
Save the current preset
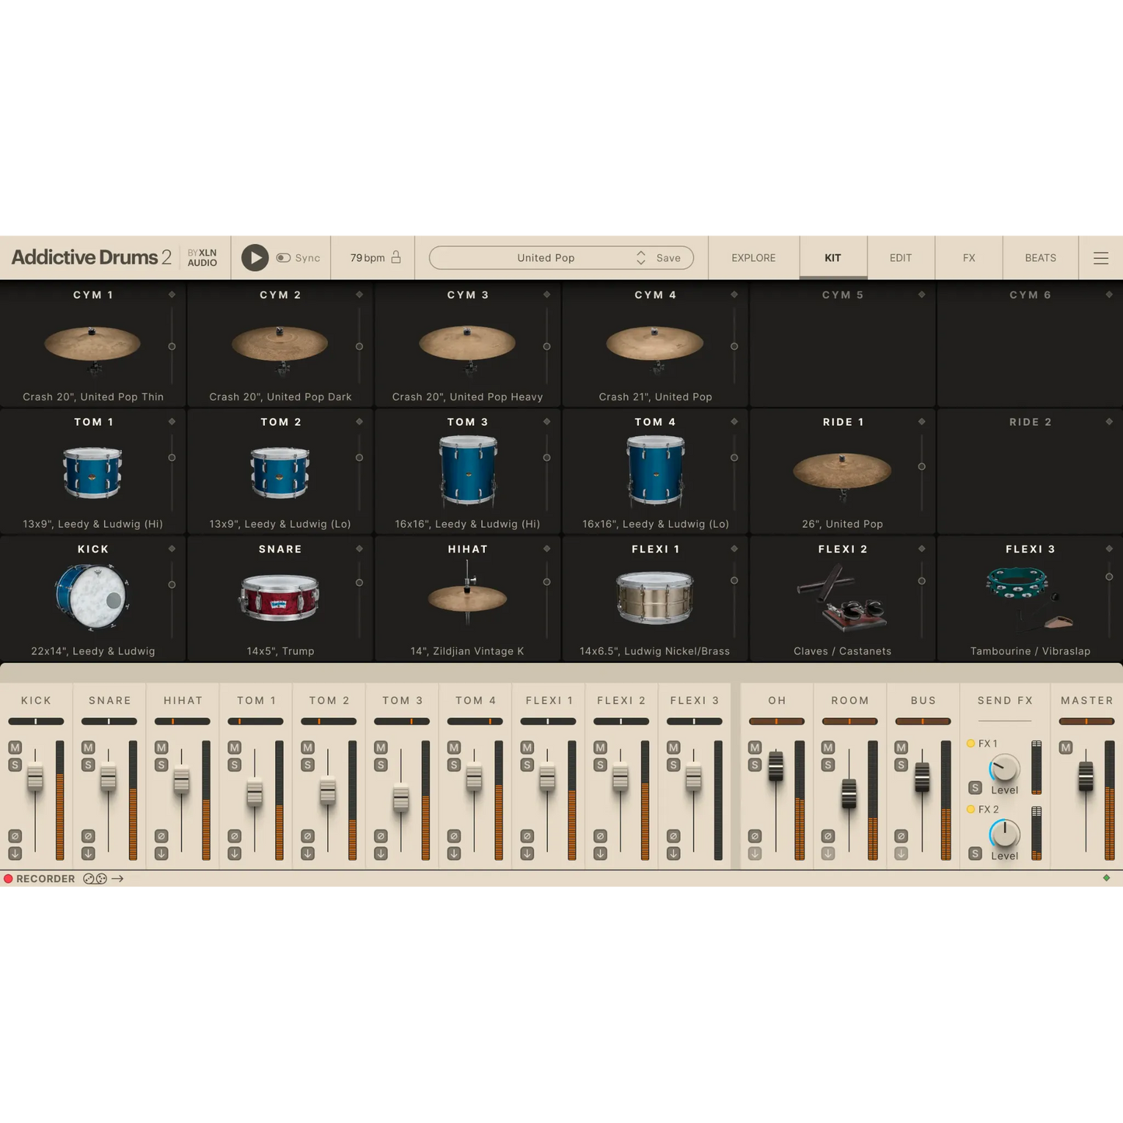667,257
